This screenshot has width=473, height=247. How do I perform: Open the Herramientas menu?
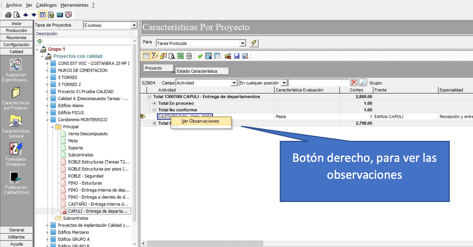(x=75, y=5)
